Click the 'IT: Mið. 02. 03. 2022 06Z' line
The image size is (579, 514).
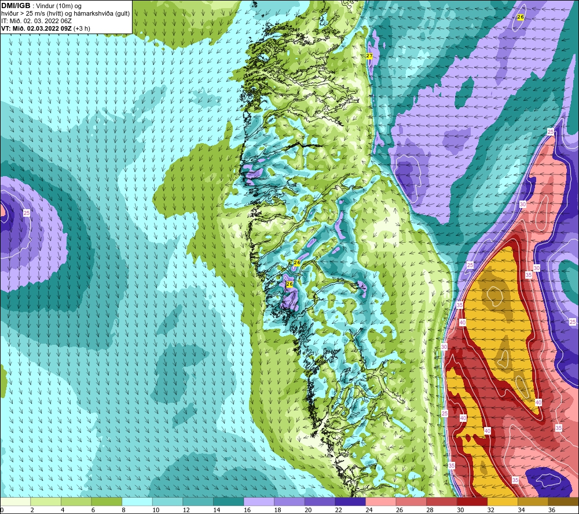[36, 21]
